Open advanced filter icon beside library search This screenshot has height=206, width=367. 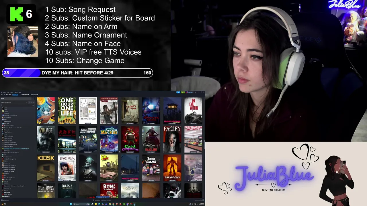(33, 105)
